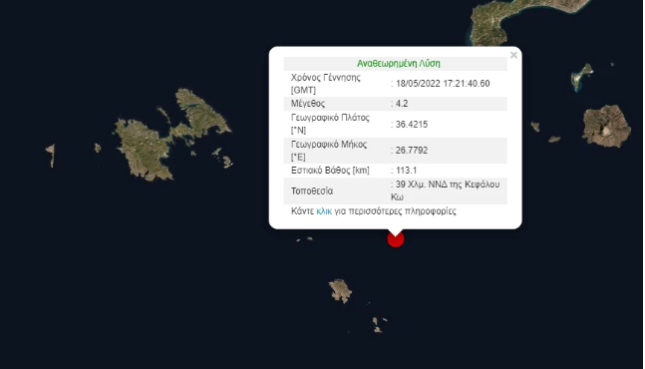Image resolution: width=645 pixels, height=369 pixels.
Task: Click the tiny islet at far left of map
Action: pyautogui.click(x=51, y=156)
